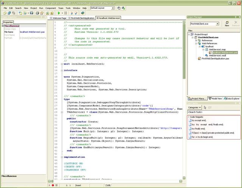Click the Remove file from project icon

pos(52,13)
